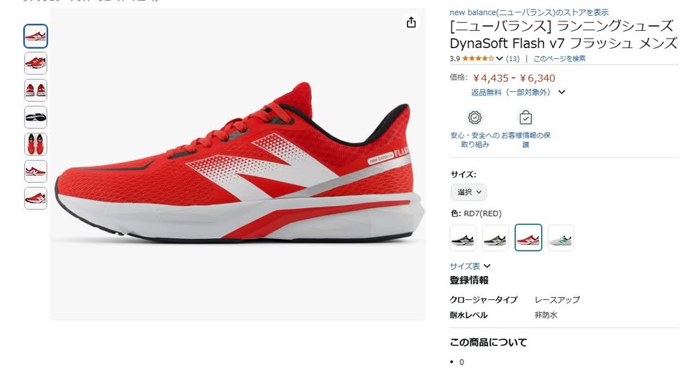The width and height of the screenshot is (690, 368).
Task: Expand the サイズ表 size chart
Action: [x=469, y=266]
